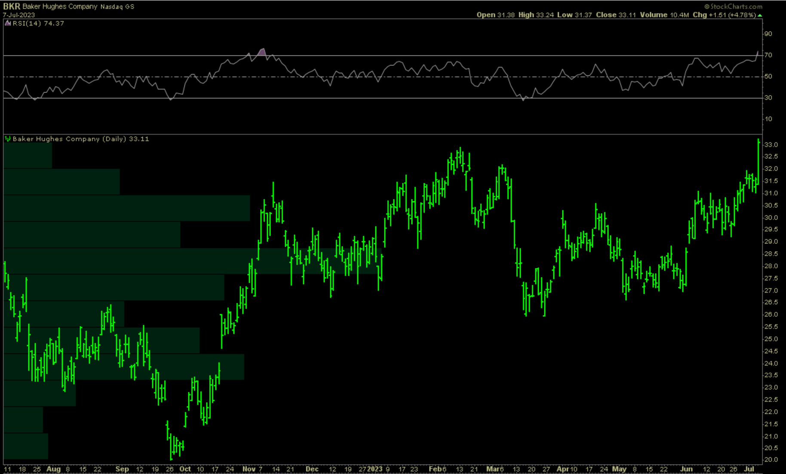Click the RSI 30 axis label

pyautogui.click(x=768, y=98)
